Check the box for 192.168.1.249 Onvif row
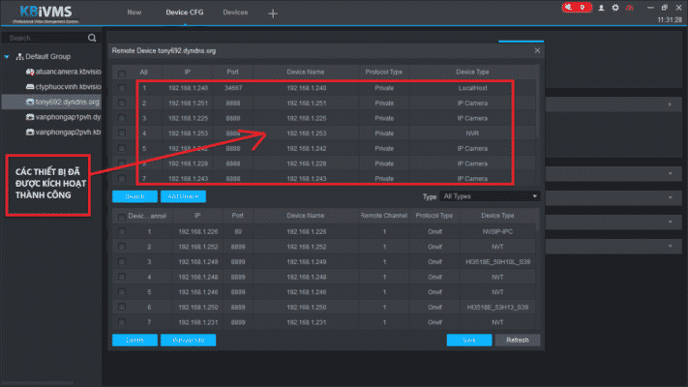This screenshot has height=387, width=688. (122, 262)
